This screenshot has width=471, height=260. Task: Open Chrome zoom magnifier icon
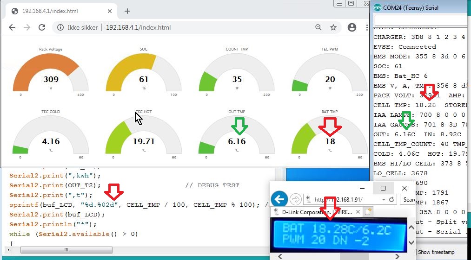318,27
